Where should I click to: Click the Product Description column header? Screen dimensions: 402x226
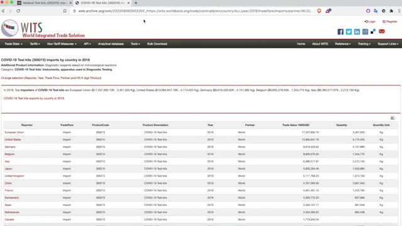tap(155, 125)
